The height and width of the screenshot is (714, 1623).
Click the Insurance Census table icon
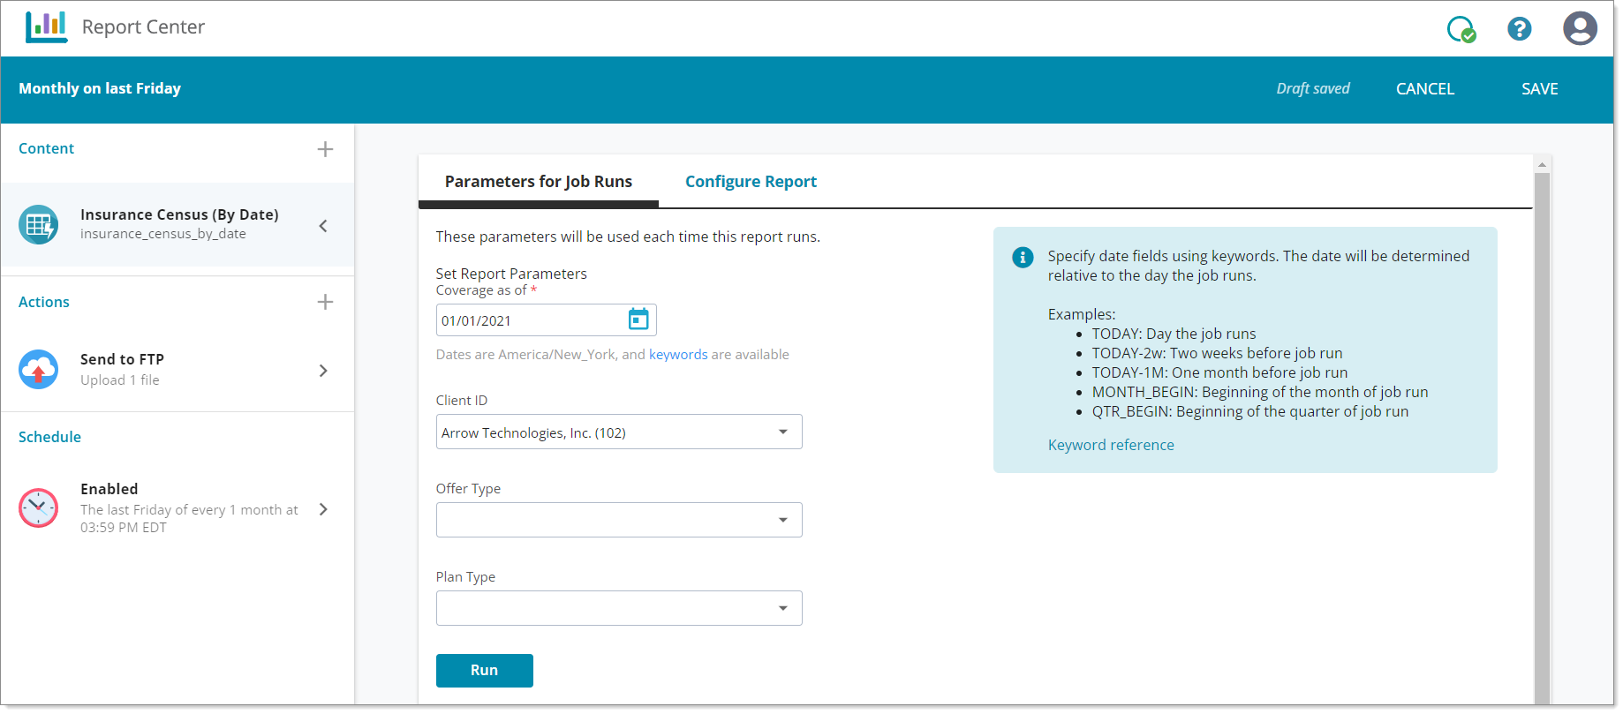tap(39, 225)
